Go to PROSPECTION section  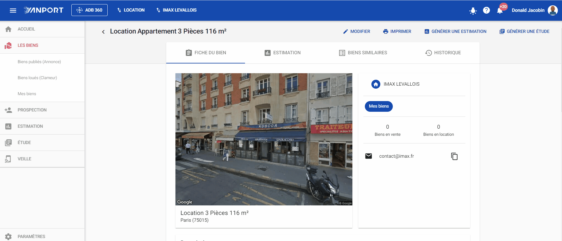click(42, 110)
